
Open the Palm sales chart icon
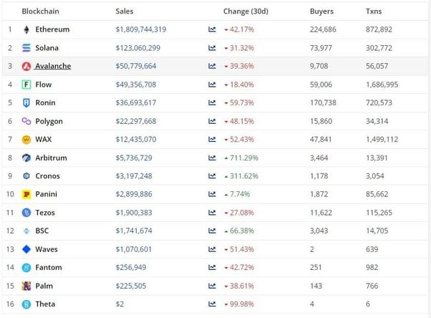[212, 286]
